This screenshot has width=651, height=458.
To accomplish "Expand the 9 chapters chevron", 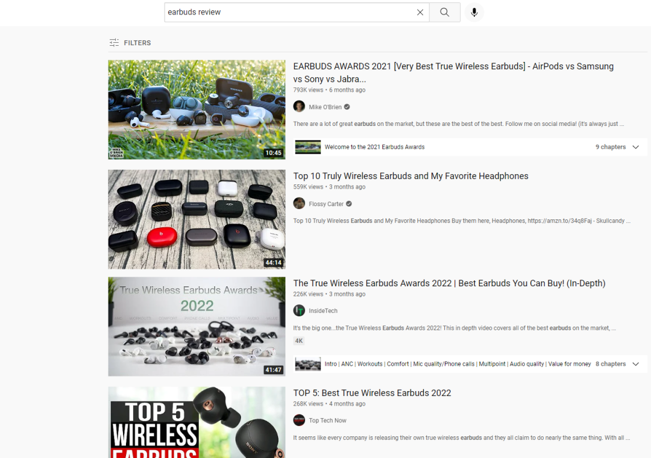I will coord(636,147).
